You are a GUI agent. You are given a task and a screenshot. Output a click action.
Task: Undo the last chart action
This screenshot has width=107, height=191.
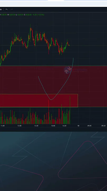pyautogui.click(x=7, y=10)
